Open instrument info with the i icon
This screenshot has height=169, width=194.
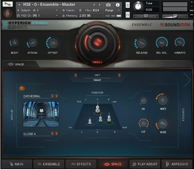(x=117, y=5)
